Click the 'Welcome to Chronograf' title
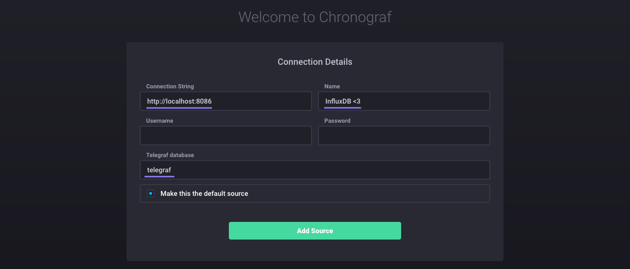The image size is (630, 269). pos(315,17)
